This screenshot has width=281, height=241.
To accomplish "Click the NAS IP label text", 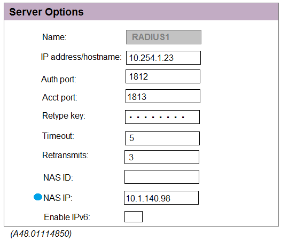I will 58,198.
